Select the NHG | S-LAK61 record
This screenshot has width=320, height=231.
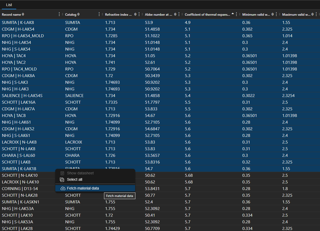160,135
